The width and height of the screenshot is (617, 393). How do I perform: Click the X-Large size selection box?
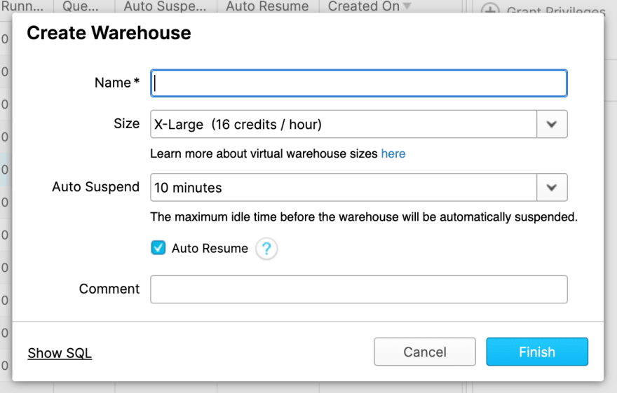coord(344,125)
